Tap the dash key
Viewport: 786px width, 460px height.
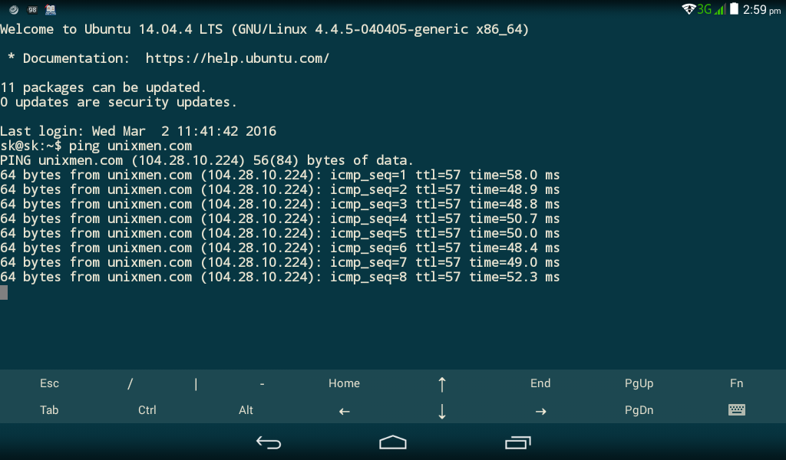coord(263,384)
